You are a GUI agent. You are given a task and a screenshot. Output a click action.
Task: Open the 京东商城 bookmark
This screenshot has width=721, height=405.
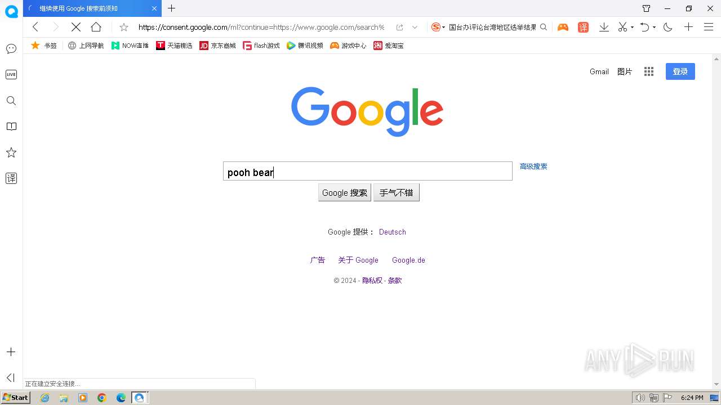[x=217, y=46]
